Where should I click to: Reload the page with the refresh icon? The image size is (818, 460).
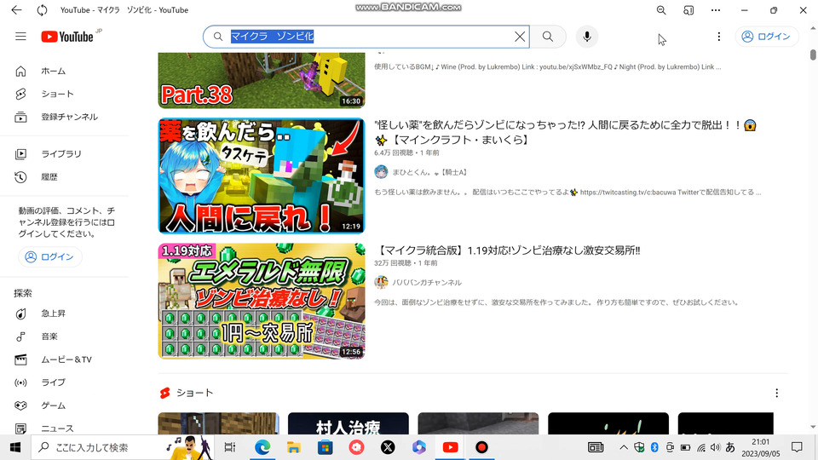[x=43, y=10]
